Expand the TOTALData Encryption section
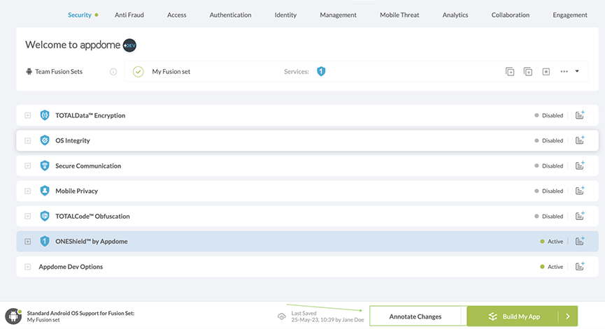Image resolution: width=605 pixels, height=329 pixels. [28, 115]
